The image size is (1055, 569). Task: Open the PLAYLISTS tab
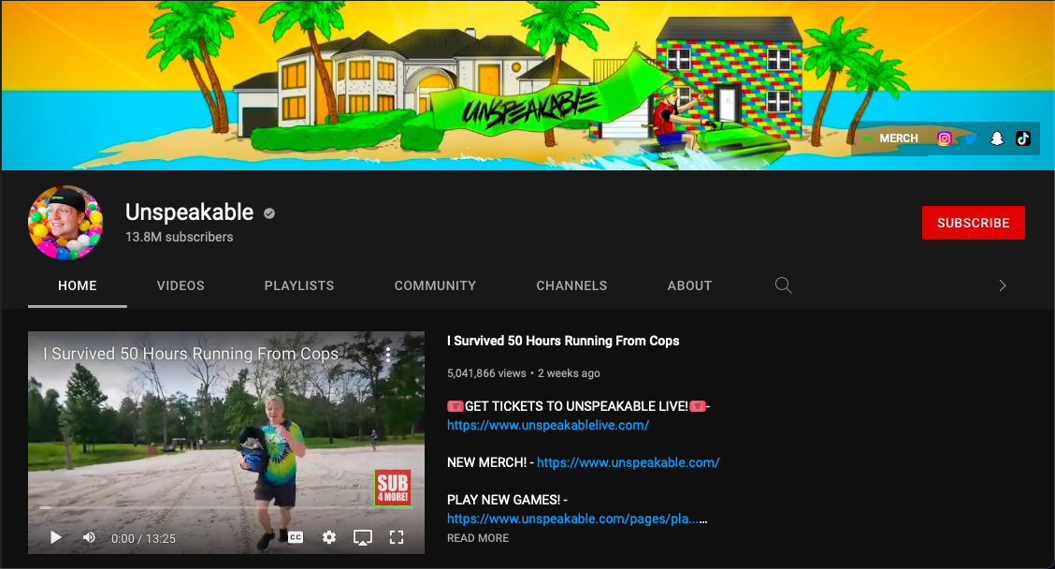[x=298, y=285]
